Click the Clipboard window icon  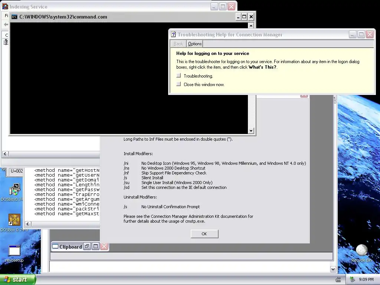55,246
